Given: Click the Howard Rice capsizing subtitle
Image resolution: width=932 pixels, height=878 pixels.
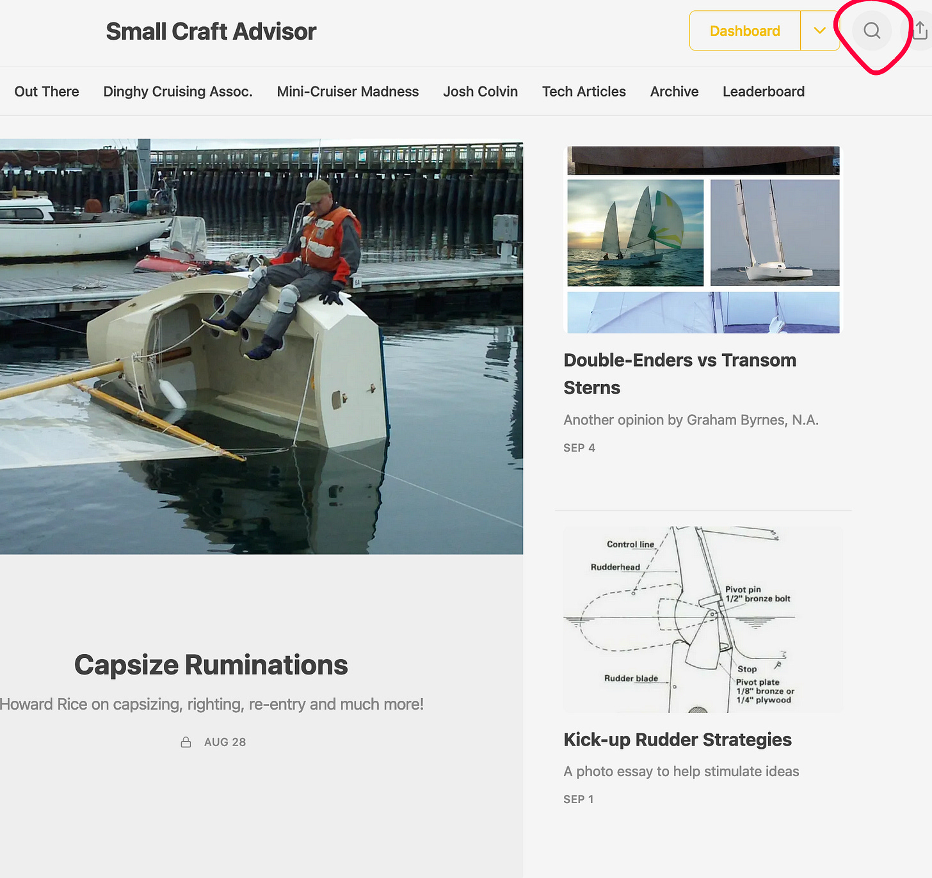Looking at the screenshot, I should (212, 704).
